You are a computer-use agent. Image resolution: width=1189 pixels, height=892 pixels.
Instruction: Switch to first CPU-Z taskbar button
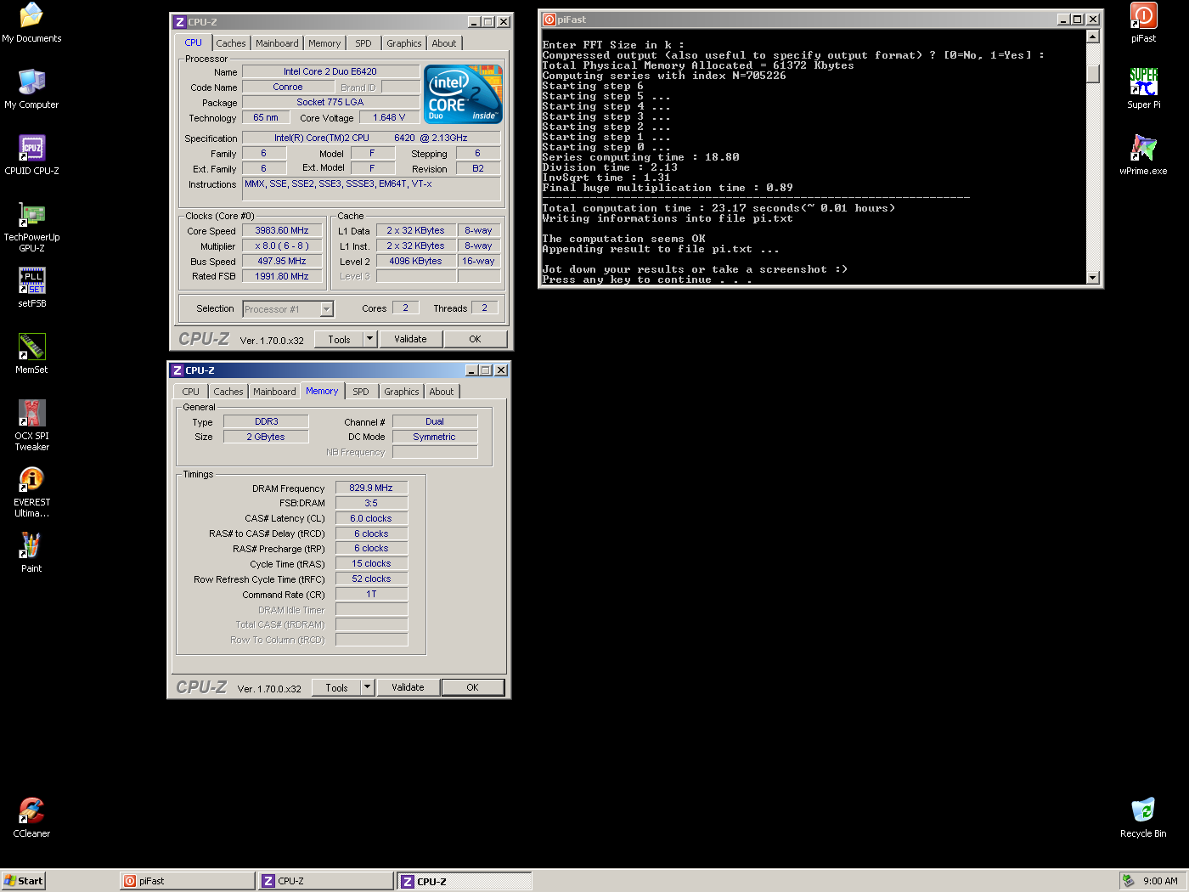pos(326,881)
